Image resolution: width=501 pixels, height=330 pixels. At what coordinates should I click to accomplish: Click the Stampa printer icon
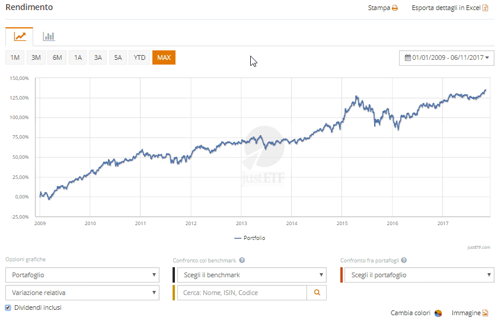[395, 8]
